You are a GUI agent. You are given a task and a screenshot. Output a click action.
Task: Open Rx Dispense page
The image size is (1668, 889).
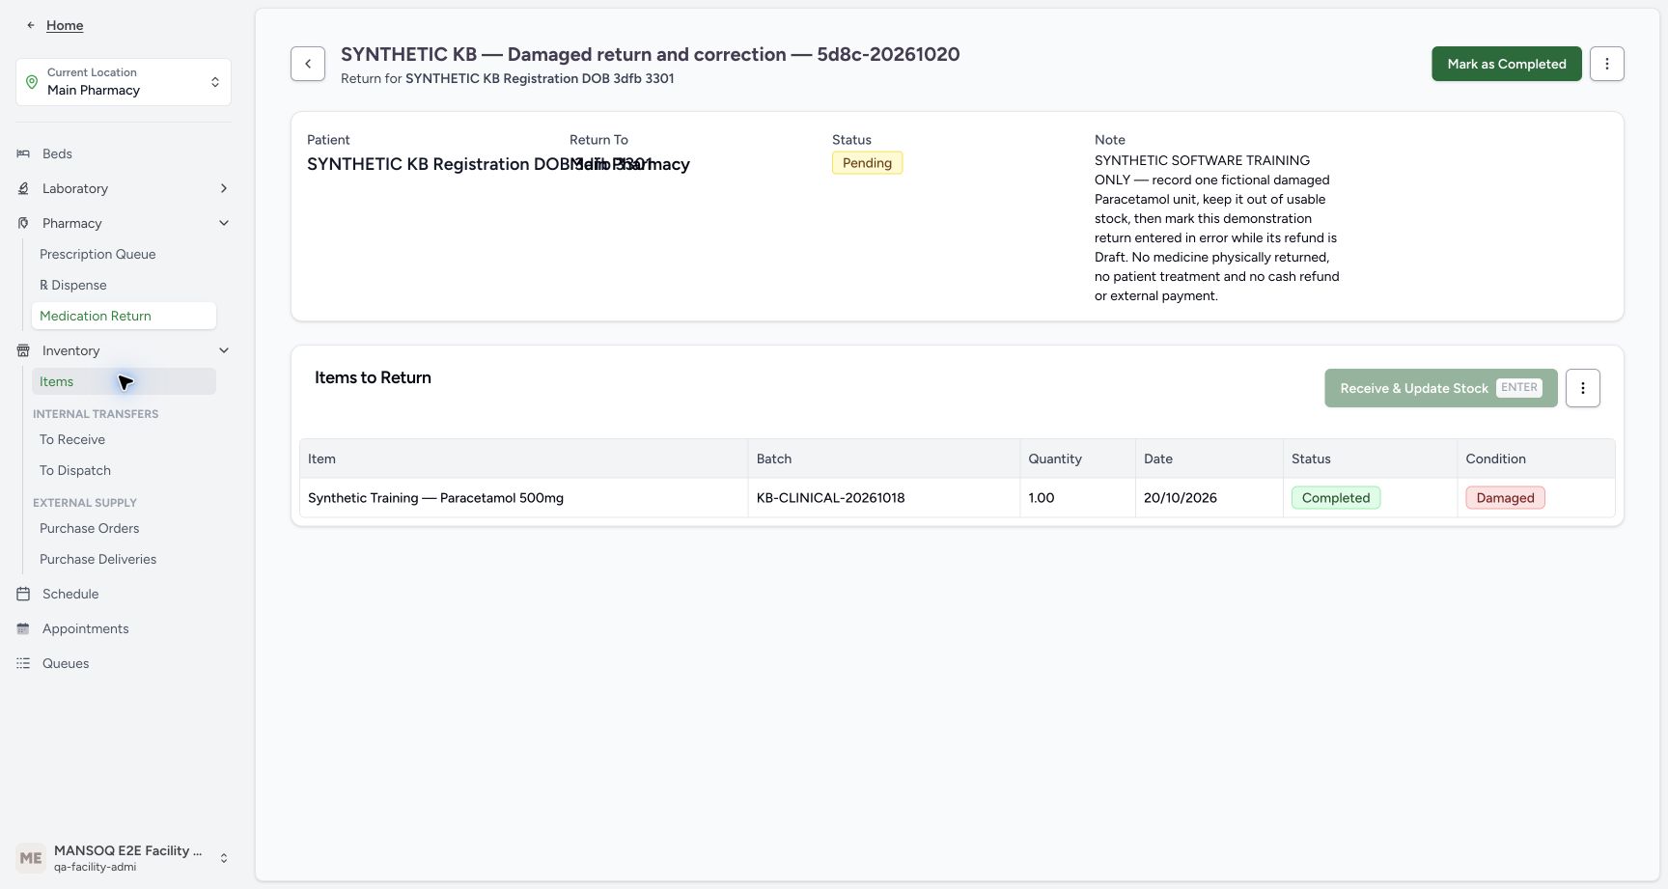click(124, 285)
